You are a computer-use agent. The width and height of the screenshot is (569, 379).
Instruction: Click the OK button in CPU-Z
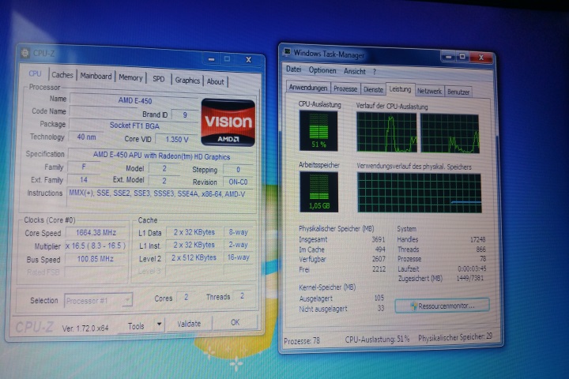(236, 322)
